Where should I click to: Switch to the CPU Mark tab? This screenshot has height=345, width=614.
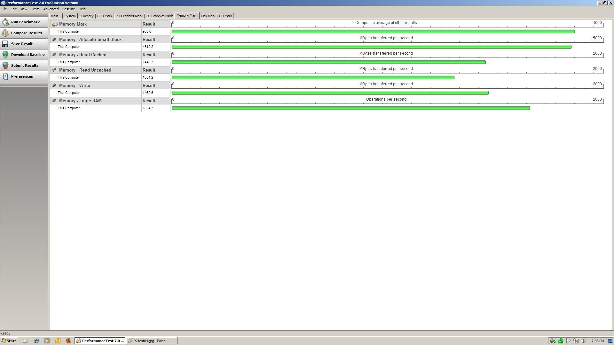point(105,16)
